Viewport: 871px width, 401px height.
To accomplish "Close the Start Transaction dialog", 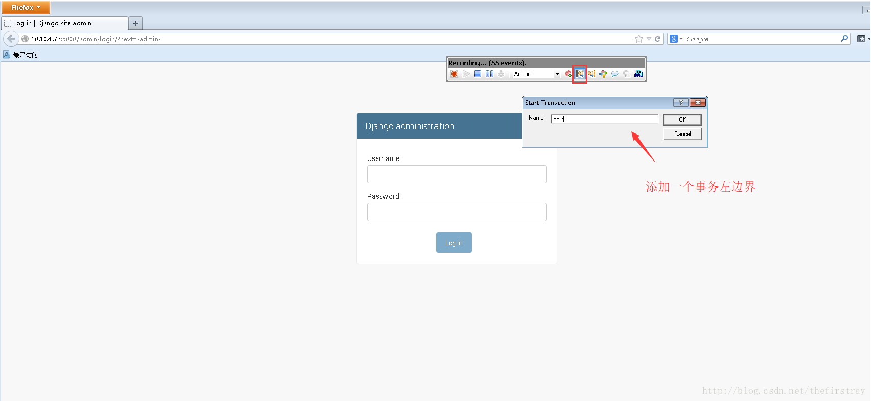I will coord(698,102).
